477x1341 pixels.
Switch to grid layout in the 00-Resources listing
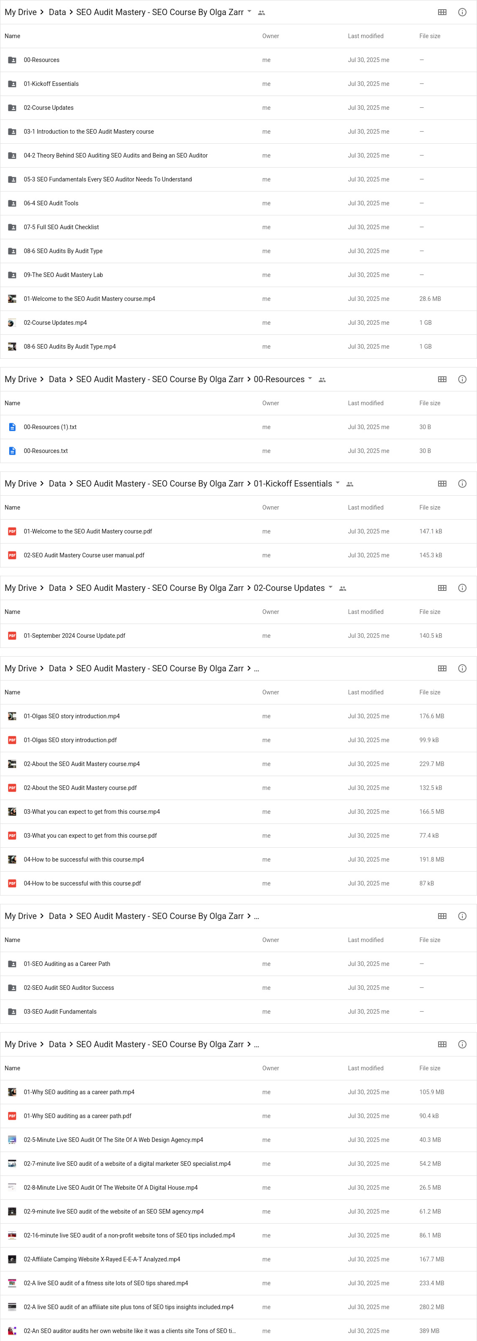[442, 379]
